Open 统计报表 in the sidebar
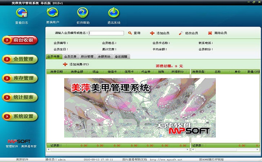262x162 pixels. (20, 97)
